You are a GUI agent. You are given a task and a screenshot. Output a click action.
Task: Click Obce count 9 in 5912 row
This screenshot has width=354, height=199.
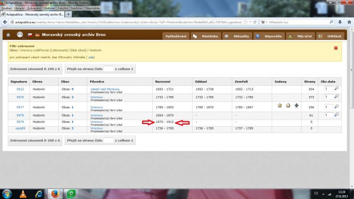pyautogui.click(x=72, y=89)
